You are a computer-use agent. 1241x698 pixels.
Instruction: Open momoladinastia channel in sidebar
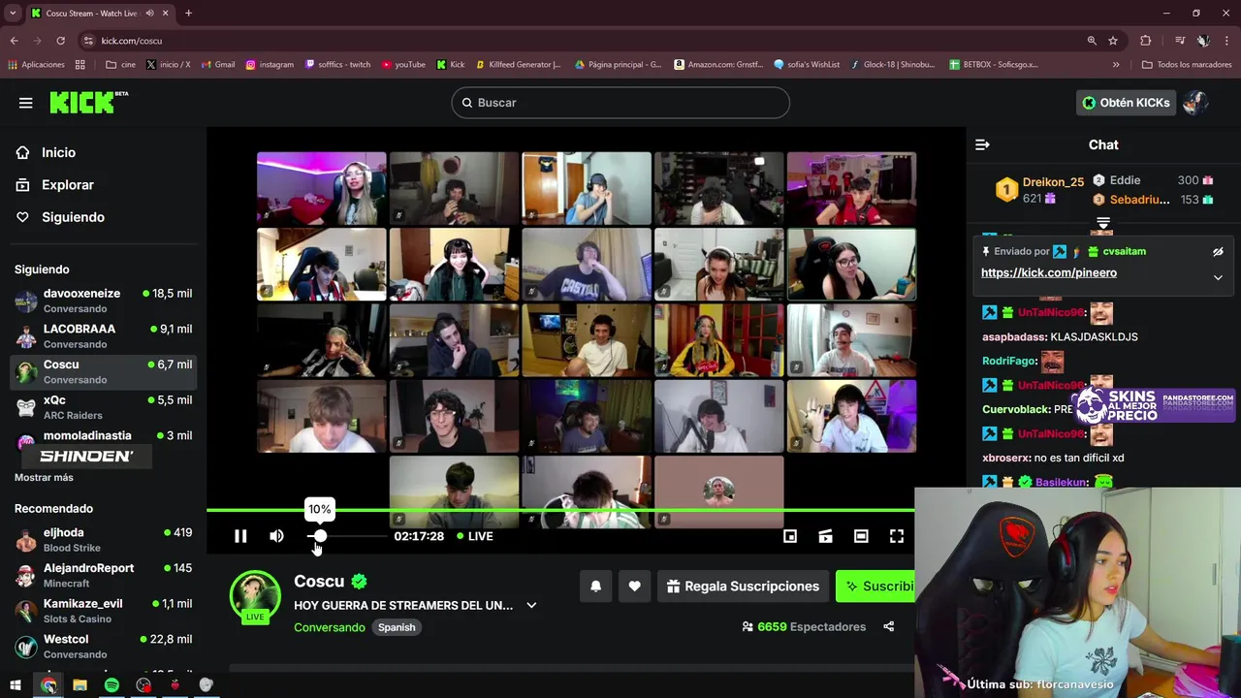103,443
